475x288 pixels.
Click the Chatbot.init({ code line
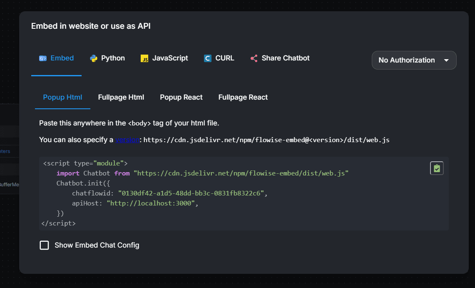(x=83, y=183)
